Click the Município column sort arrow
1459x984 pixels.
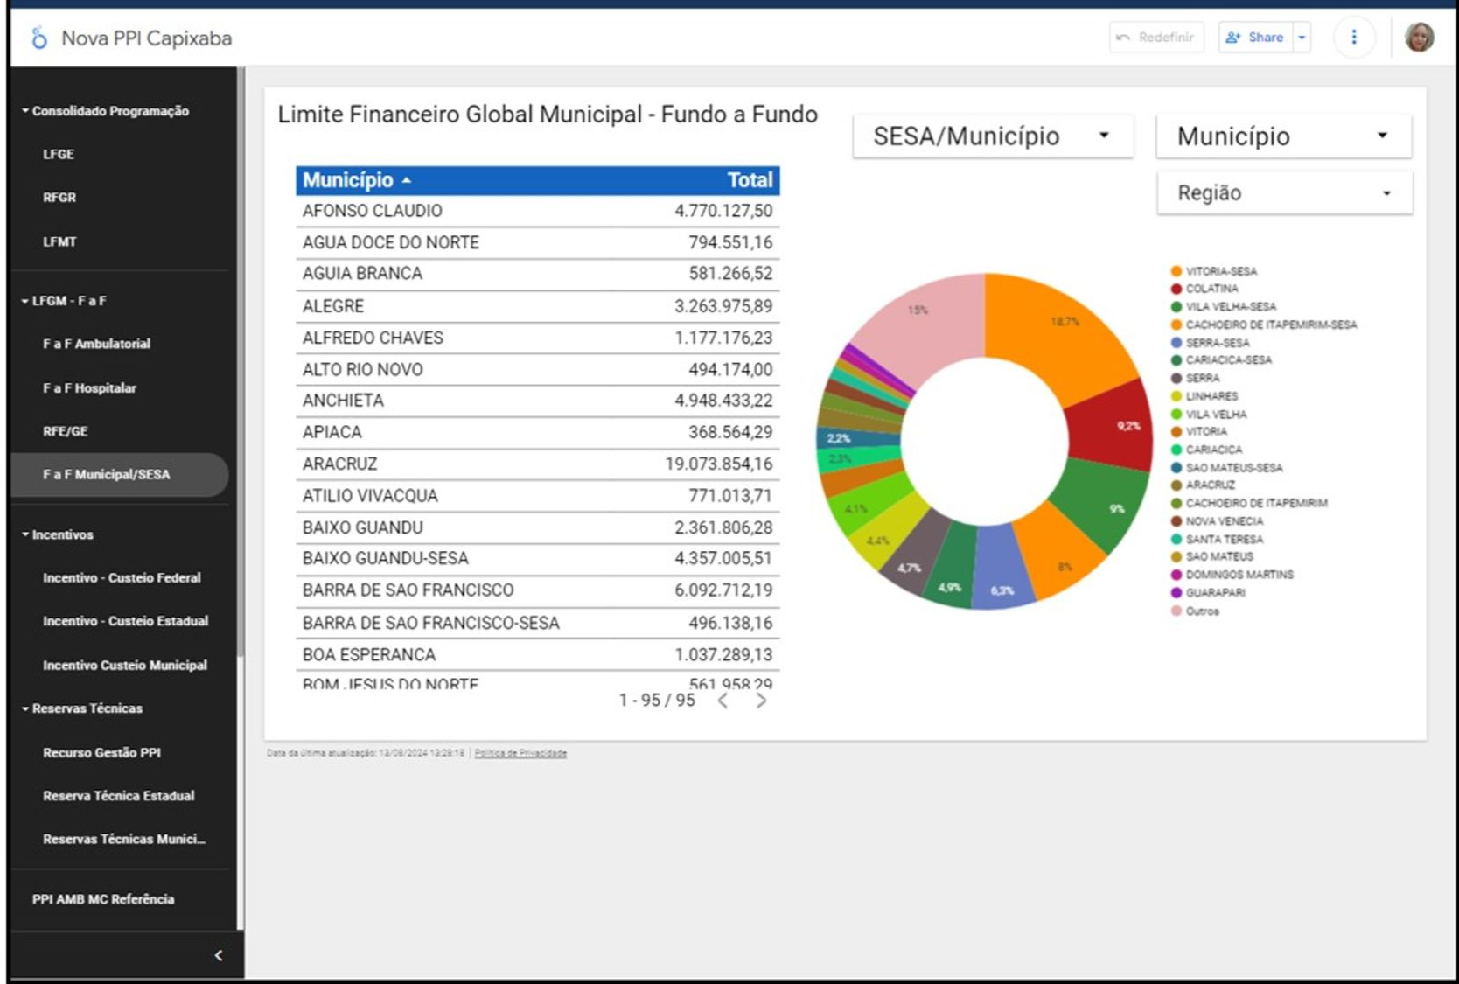tap(407, 180)
